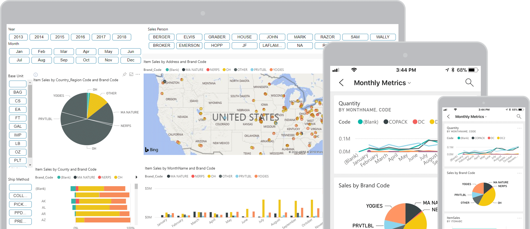This screenshot has height=229, width=530.
Task: Open focus mode for pie chart
Action: pos(131,75)
